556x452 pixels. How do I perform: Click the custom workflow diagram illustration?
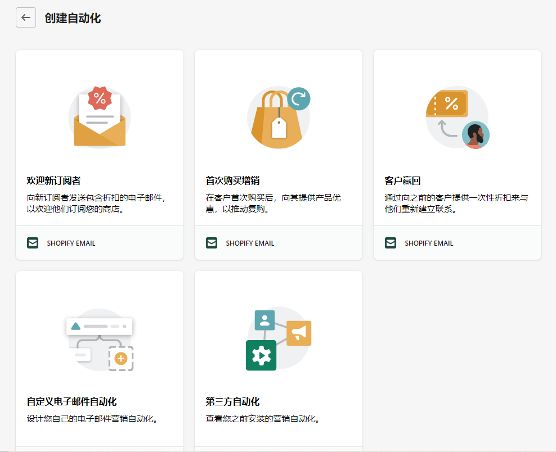(100, 341)
